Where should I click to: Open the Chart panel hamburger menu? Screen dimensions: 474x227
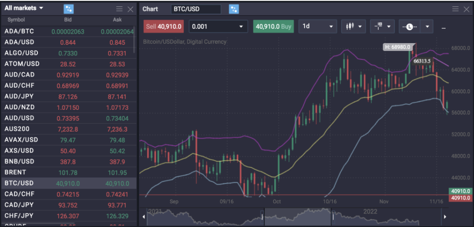click(454, 9)
